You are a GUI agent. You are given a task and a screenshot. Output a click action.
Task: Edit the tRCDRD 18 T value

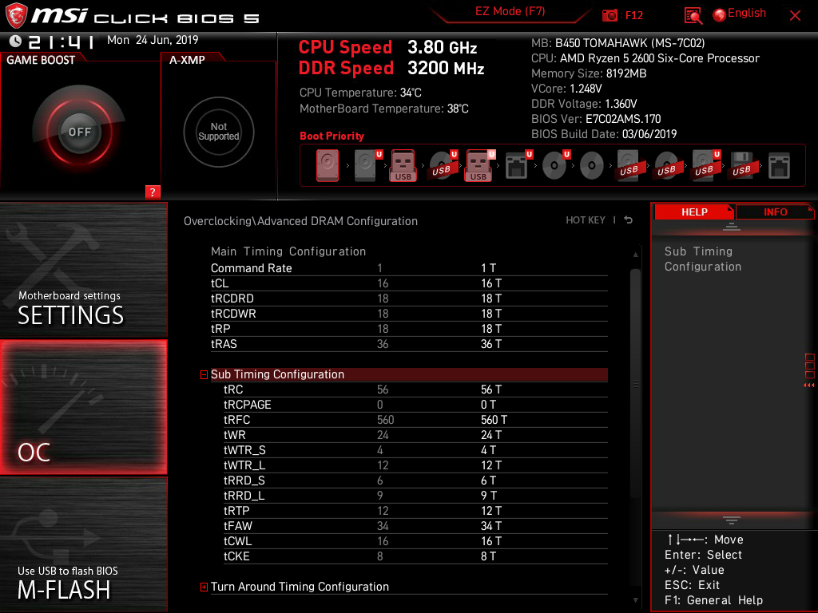(491, 299)
